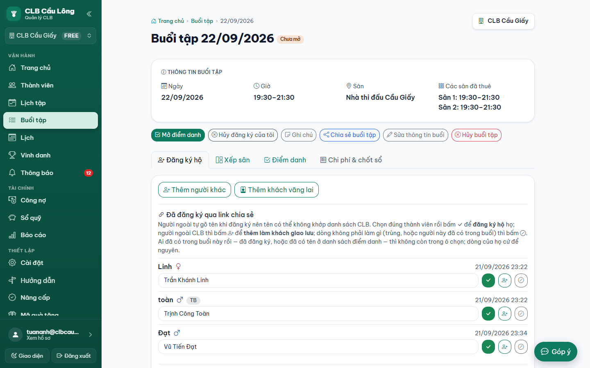The height and width of the screenshot is (368, 590).
Task: Click the Trần Khánh Linh member field
Action: (x=318, y=280)
